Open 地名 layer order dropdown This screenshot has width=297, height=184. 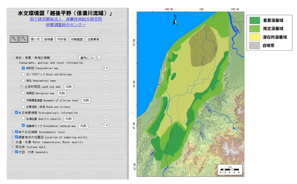(x=105, y=80)
